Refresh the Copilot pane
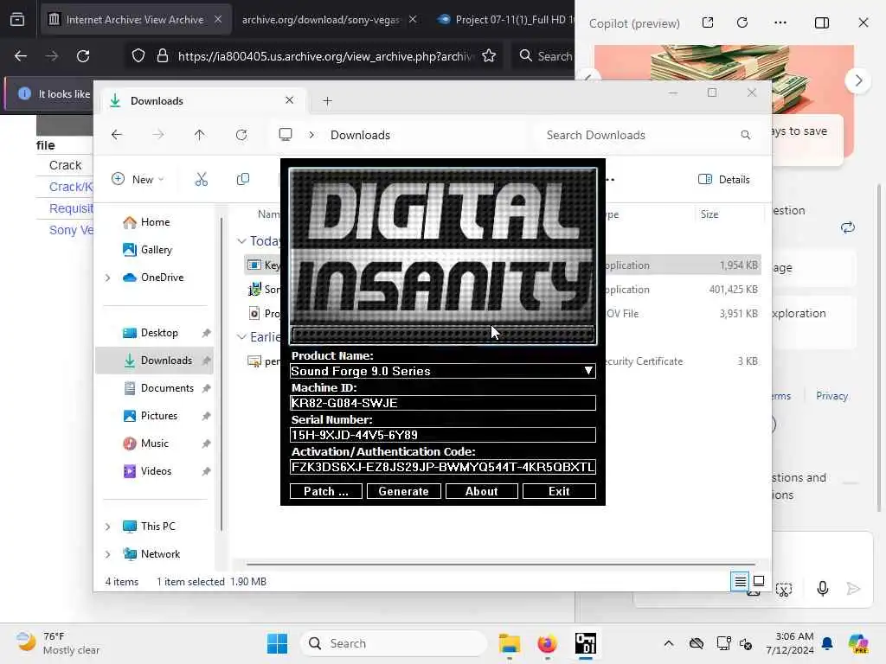The height and width of the screenshot is (664, 886). 742,22
